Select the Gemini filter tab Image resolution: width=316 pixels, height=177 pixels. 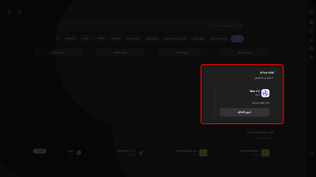(x=101, y=38)
